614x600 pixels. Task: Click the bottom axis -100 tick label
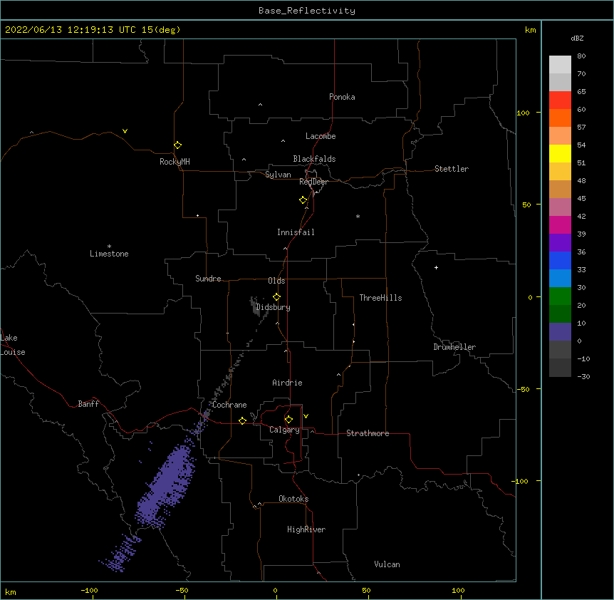click(89, 590)
